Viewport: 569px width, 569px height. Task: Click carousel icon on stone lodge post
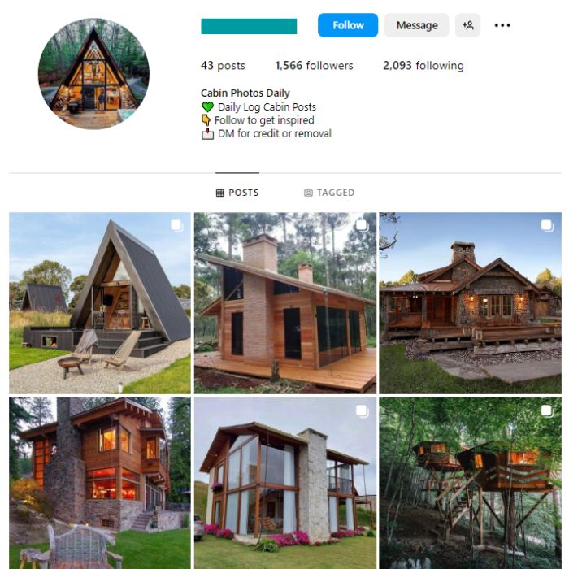click(x=547, y=226)
